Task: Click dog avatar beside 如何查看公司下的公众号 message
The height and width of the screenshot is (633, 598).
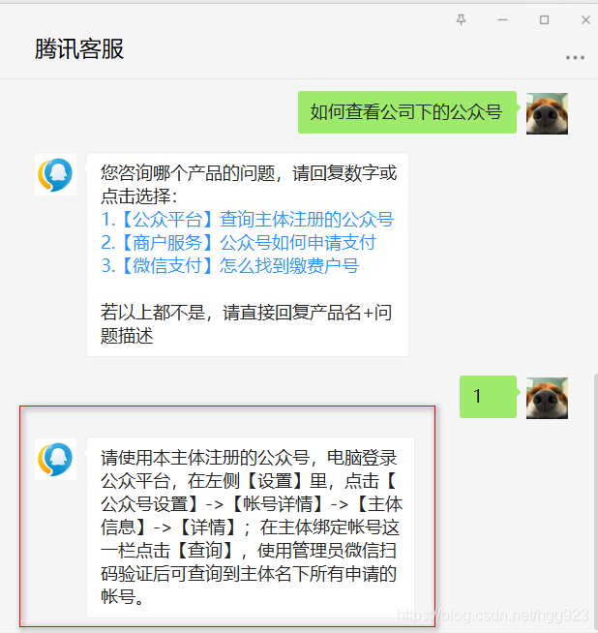Action: [547, 113]
